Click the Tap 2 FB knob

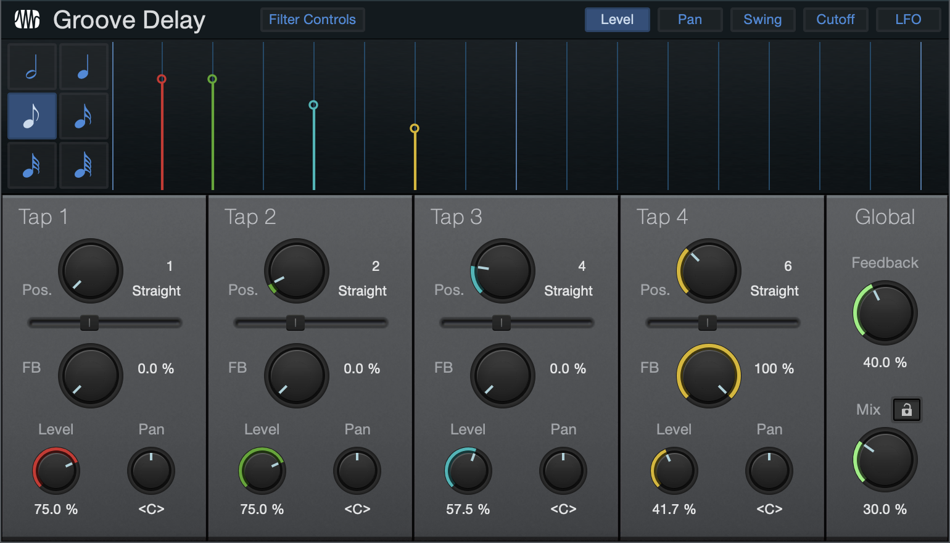click(x=297, y=376)
